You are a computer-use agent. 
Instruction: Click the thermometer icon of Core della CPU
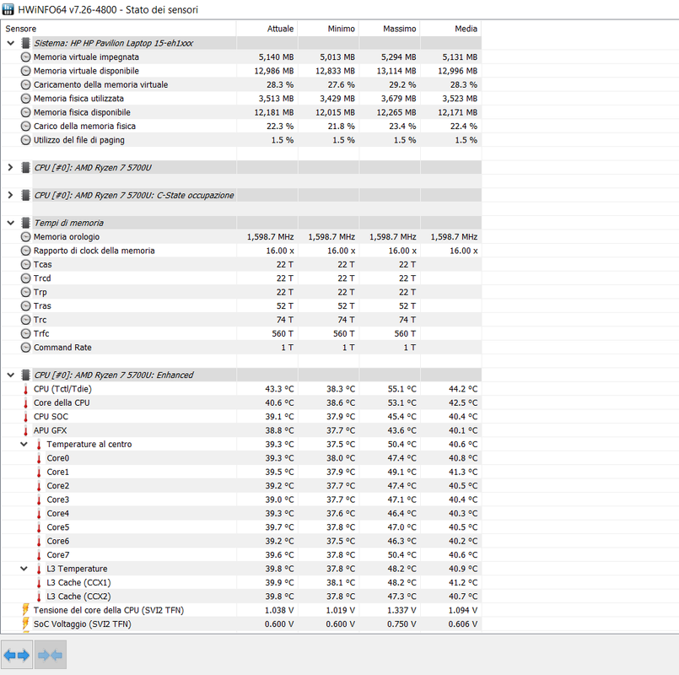(x=25, y=403)
